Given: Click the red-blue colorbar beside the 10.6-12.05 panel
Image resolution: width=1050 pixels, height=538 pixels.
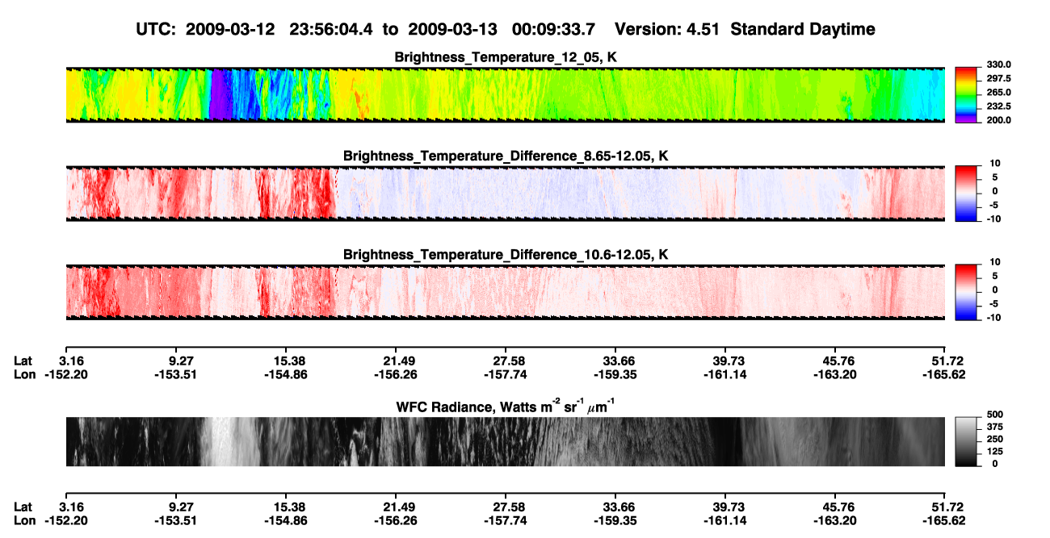Looking at the screenshot, I should click(967, 292).
